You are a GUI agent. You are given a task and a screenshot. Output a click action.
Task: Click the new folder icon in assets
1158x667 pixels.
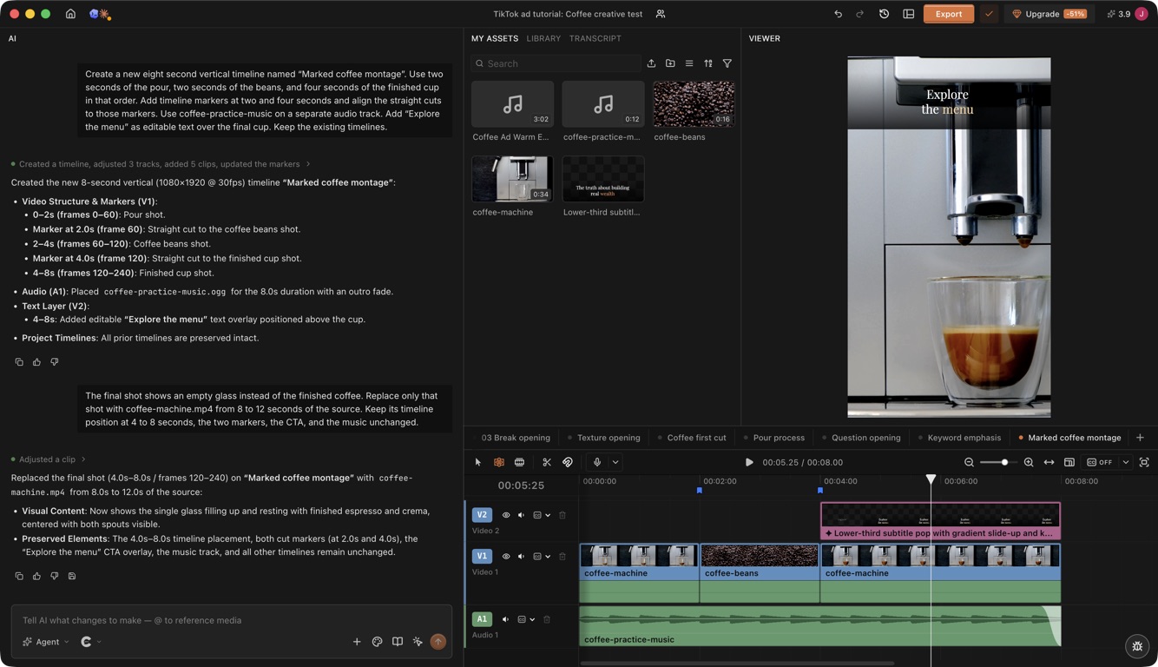[x=670, y=63]
